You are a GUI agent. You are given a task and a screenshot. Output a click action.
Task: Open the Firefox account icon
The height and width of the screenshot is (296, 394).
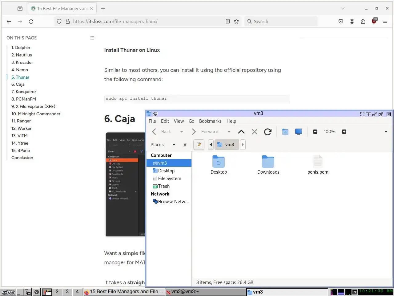click(352, 21)
